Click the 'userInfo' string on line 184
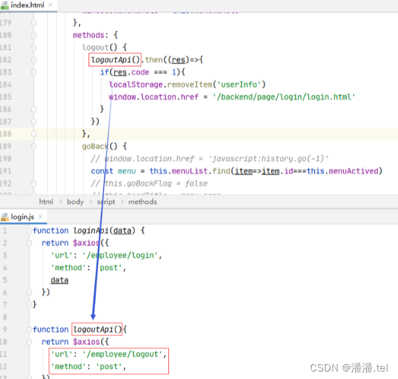 [239, 85]
